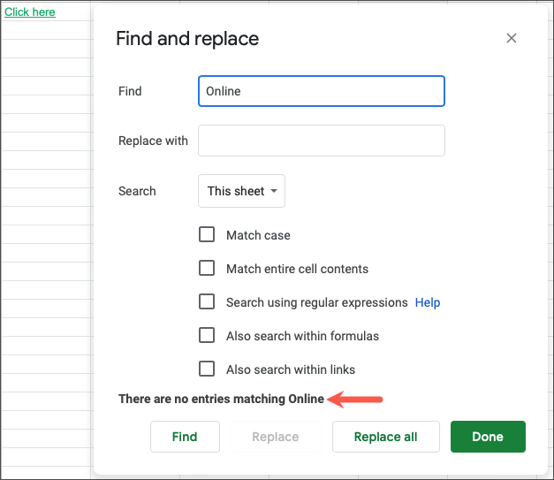Screen dimensions: 554x480
Task: Open the Click here hyperlink in cell
Action: click(x=30, y=12)
